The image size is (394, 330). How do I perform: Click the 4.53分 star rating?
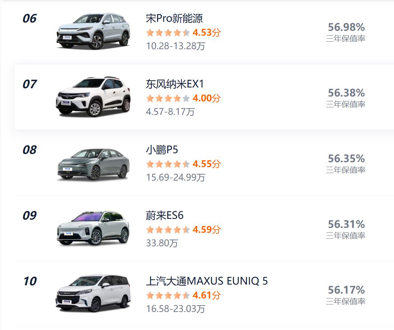point(183,33)
